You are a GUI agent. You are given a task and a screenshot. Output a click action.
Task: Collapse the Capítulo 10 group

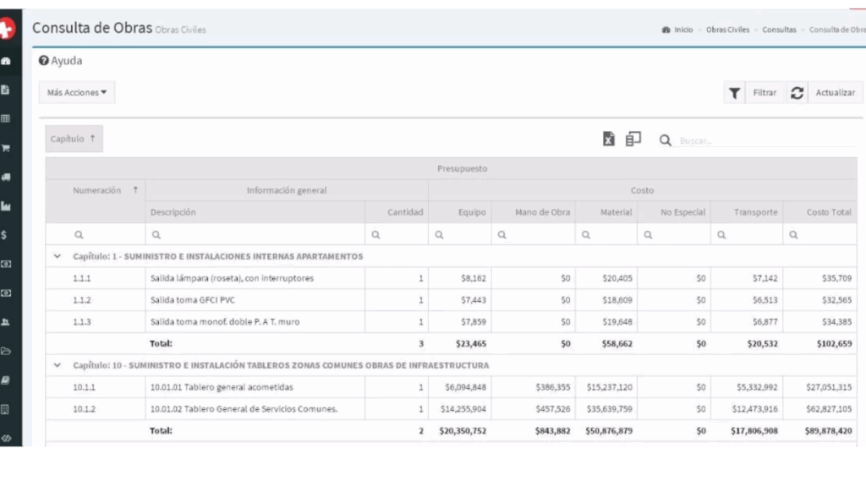pos(58,365)
